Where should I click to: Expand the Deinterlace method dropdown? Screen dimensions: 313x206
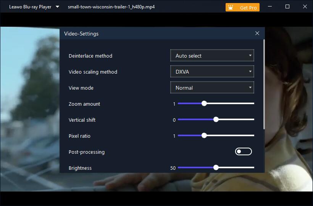(x=212, y=56)
